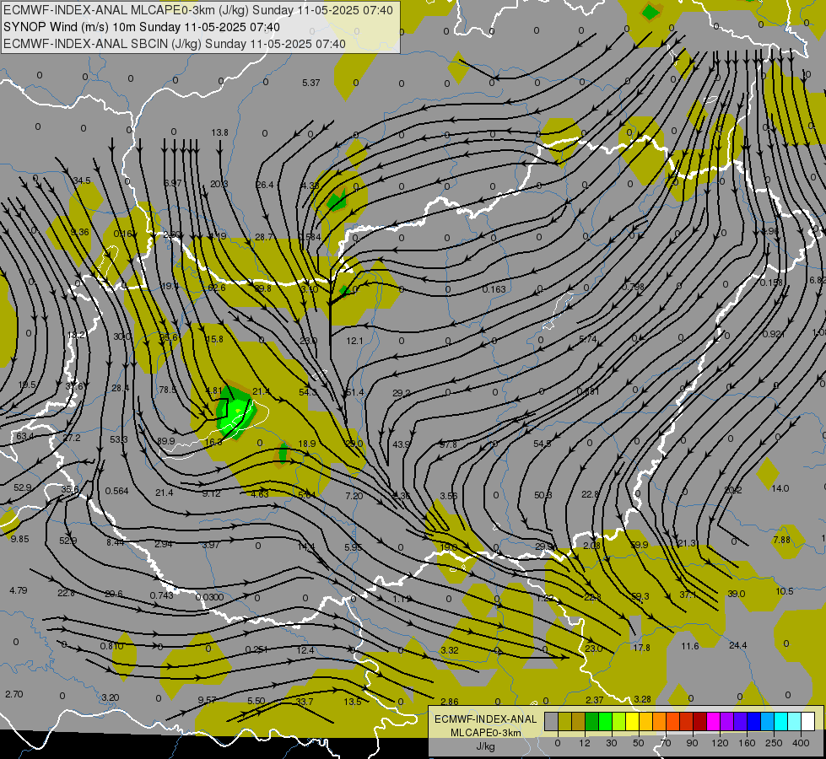The image size is (826, 759).
Task: Click the map value 89.9
Action: click(x=166, y=441)
